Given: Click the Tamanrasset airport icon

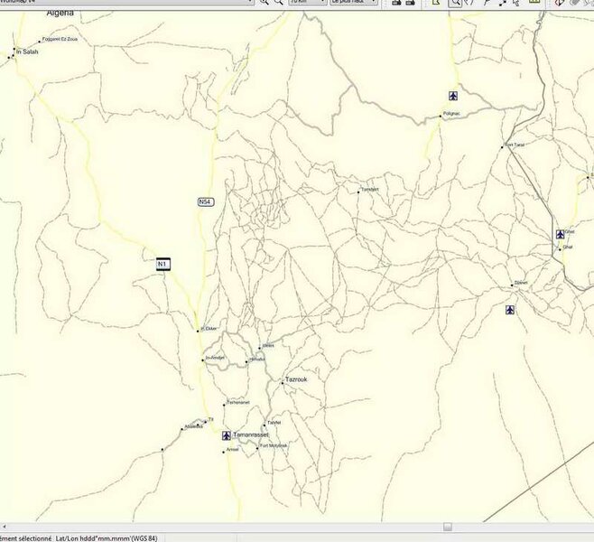Looking at the screenshot, I should (227, 435).
